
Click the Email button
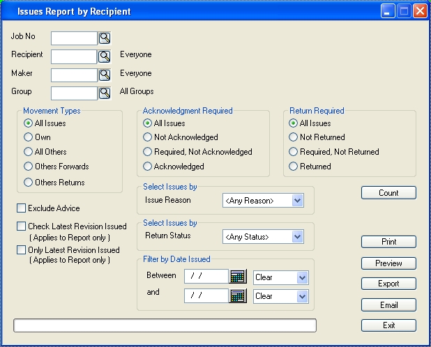(388, 304)
